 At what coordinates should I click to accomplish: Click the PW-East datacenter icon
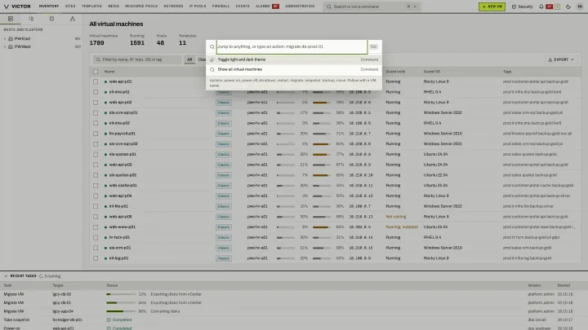11,38
